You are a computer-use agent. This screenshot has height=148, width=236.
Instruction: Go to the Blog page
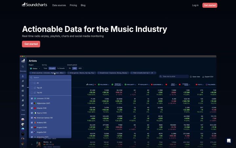click(83, 5)
